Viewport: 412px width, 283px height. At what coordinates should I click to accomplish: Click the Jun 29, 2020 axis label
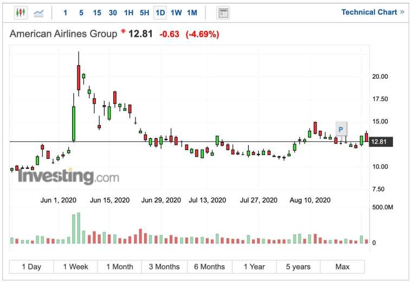point(161,200)
